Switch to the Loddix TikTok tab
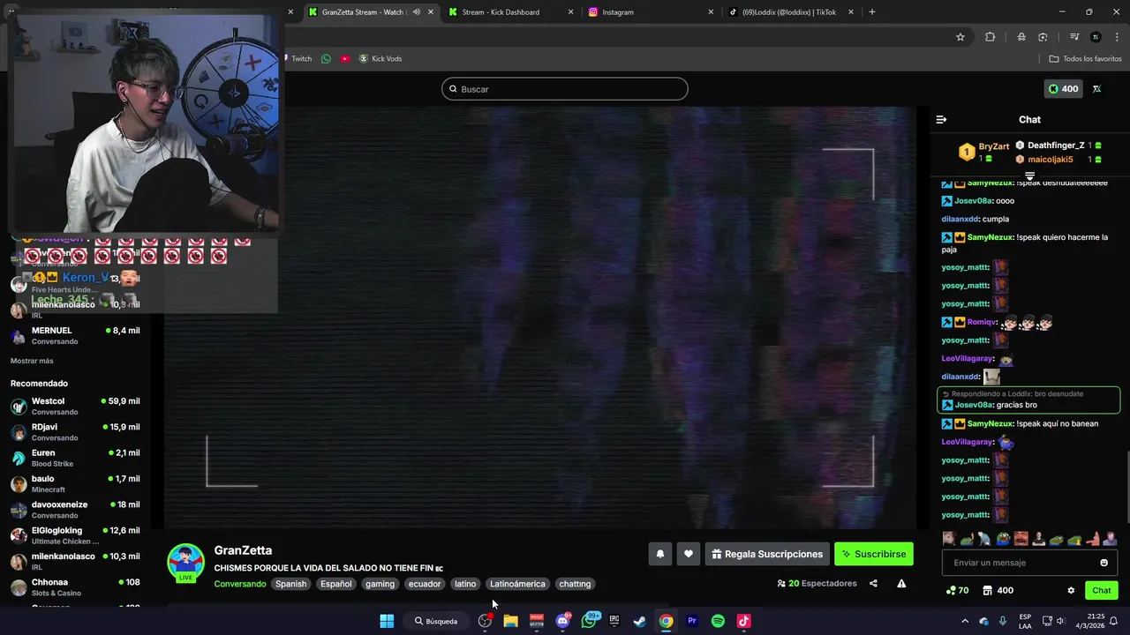 (789, 12)
